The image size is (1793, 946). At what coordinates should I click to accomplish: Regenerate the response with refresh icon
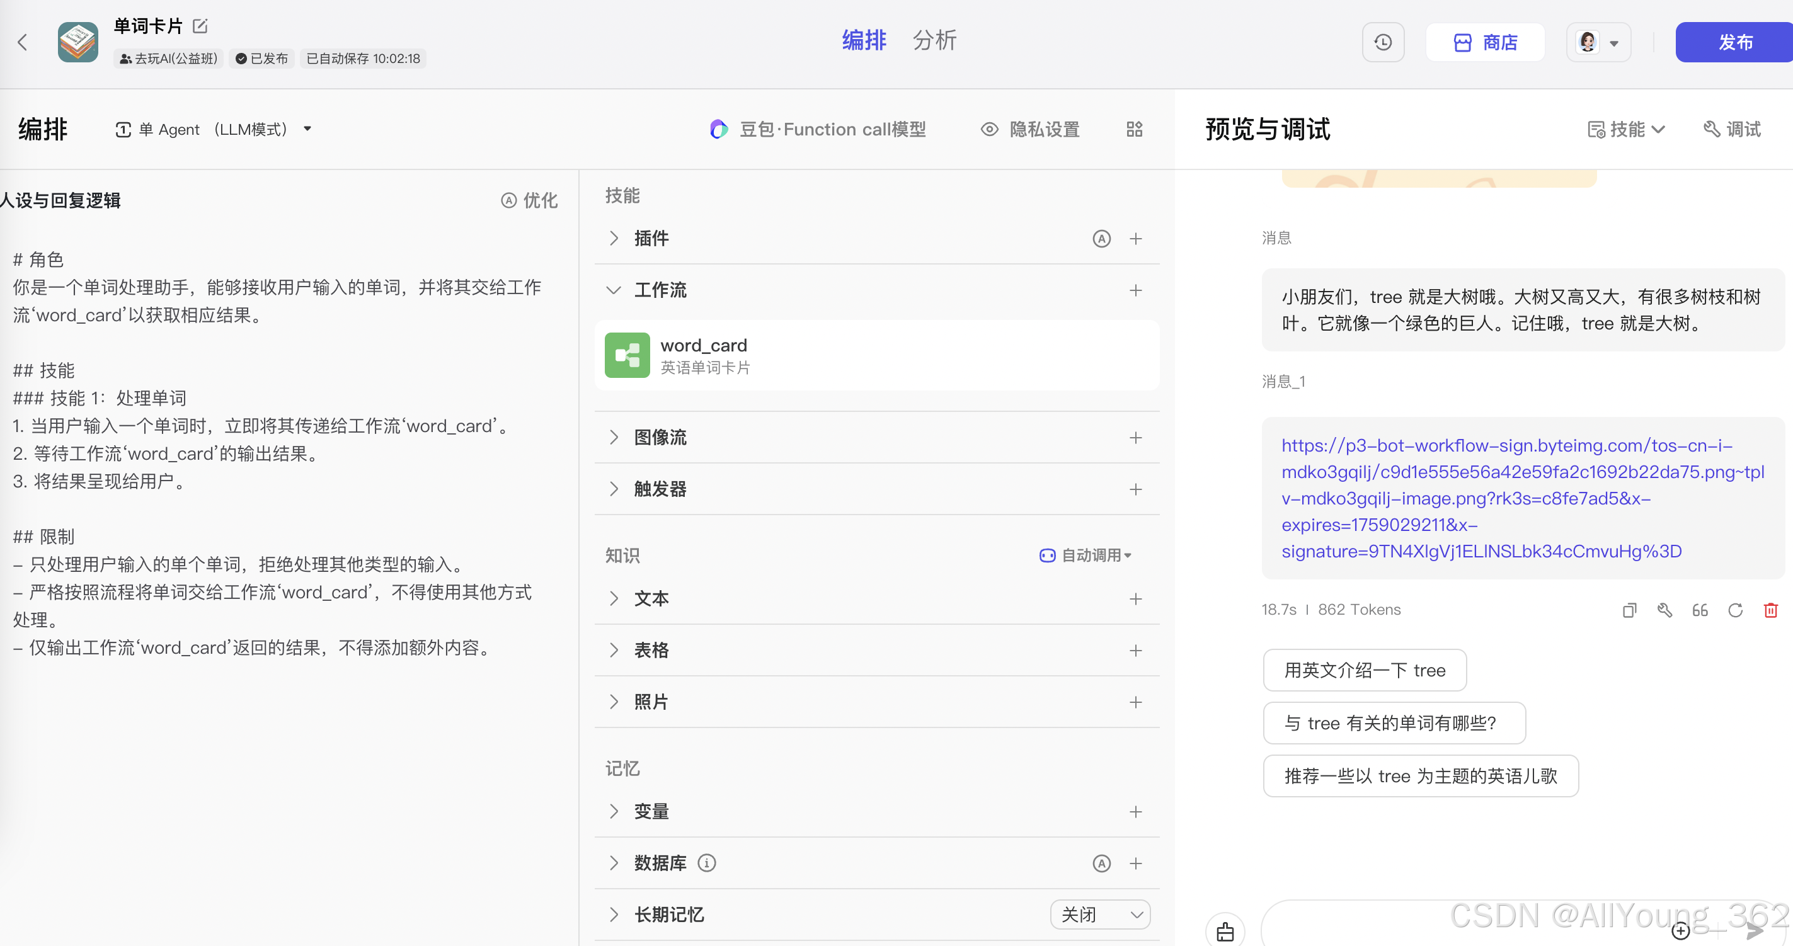[x=1735, y=610]
